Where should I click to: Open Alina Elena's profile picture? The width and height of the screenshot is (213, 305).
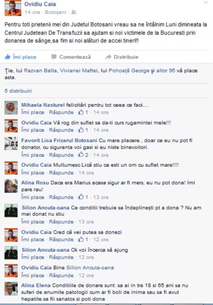11,289
